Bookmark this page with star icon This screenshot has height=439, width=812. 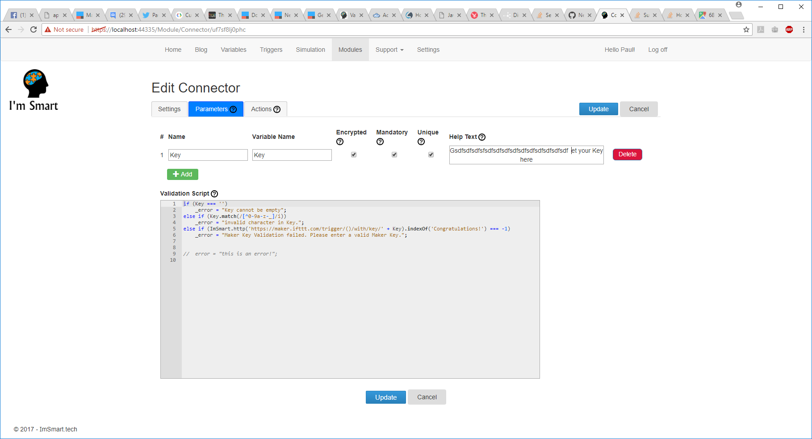click(x=746, y=29)
